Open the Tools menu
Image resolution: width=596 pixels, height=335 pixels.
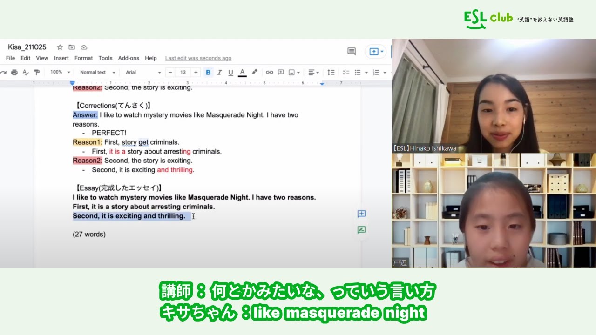pos(105,58)
